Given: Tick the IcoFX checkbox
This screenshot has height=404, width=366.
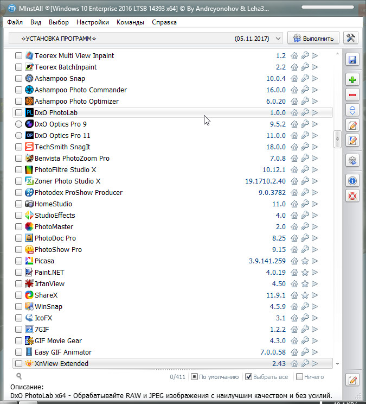Looking at the screenshot, I should [18, 318].
